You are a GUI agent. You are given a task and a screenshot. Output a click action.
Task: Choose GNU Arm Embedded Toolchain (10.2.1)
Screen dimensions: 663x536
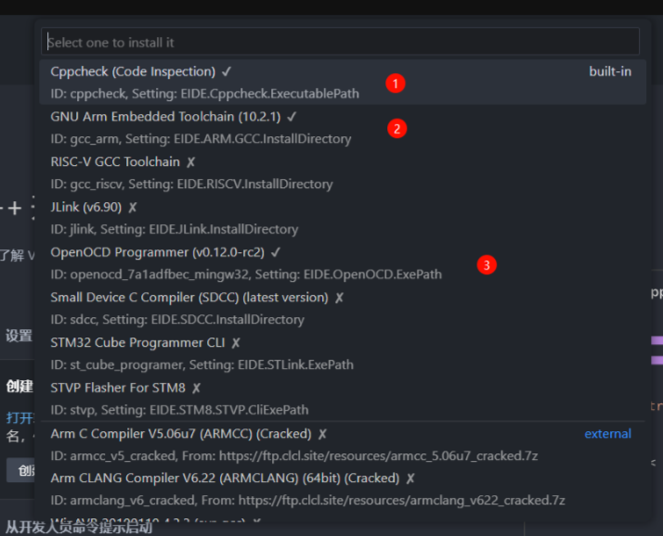(x=343, y=127)
